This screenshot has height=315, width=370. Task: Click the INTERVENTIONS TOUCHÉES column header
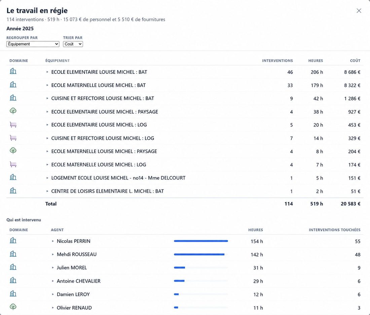[335, 230]
